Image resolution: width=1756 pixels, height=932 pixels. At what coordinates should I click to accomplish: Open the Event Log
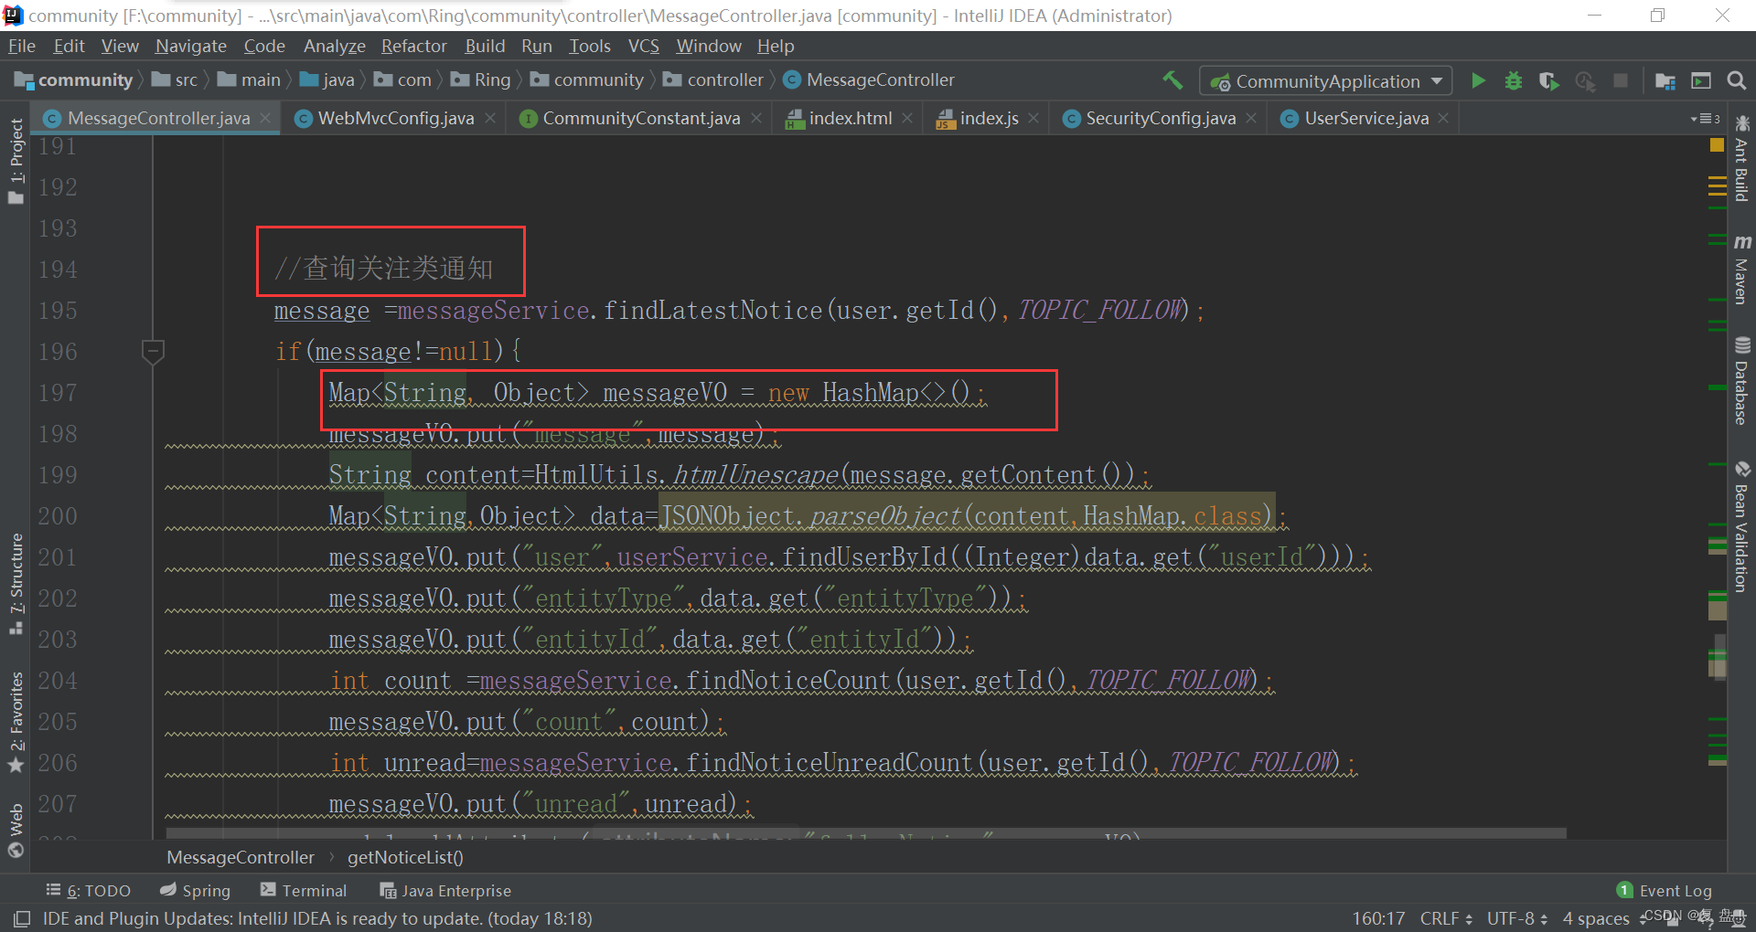pos(1665,890)
